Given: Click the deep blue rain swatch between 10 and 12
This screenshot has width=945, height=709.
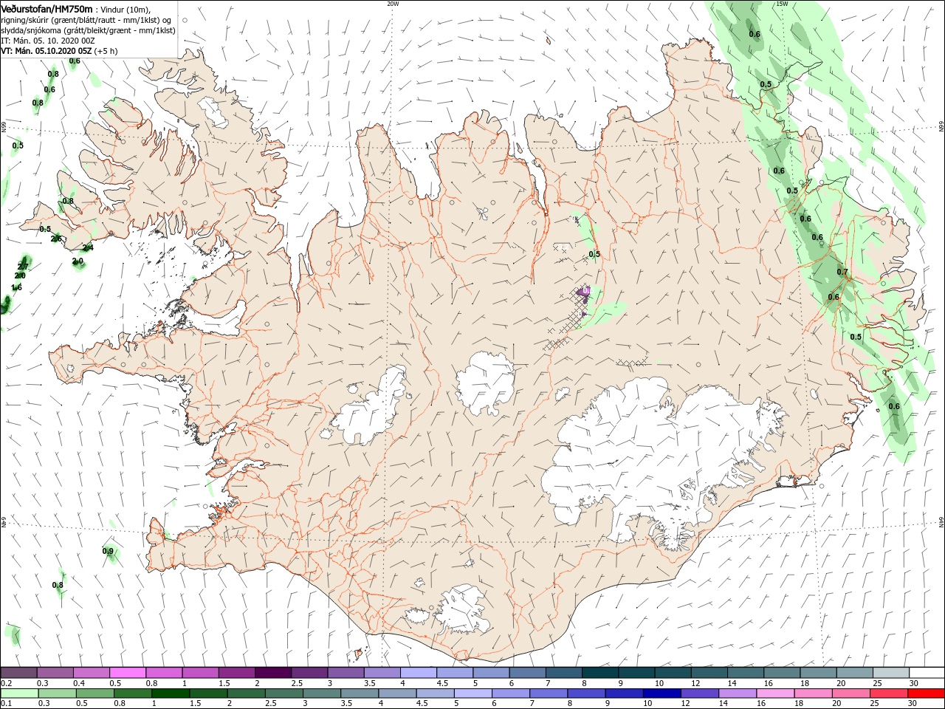Looking at the screenshot, I should pos(662,693).
